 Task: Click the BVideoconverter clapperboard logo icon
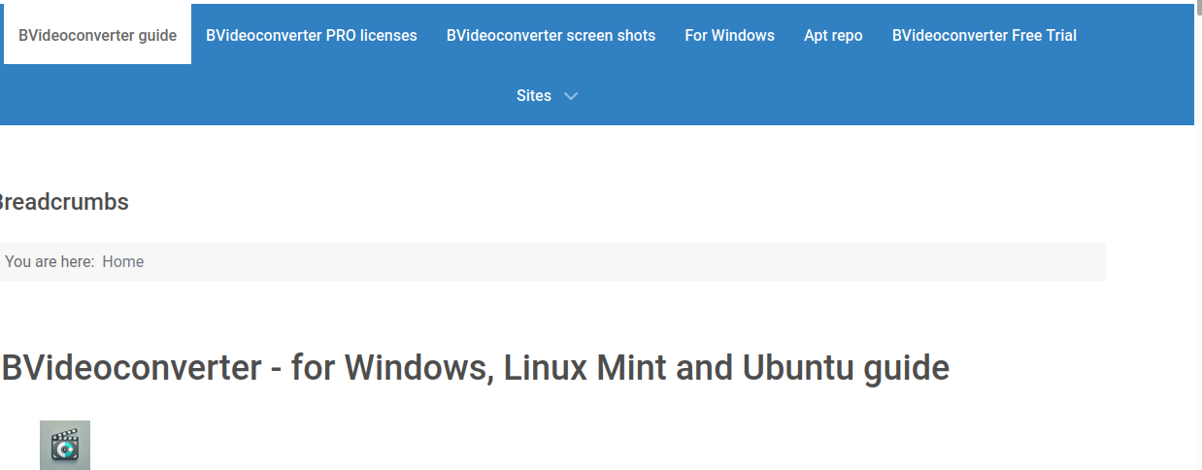click(65, 445)
